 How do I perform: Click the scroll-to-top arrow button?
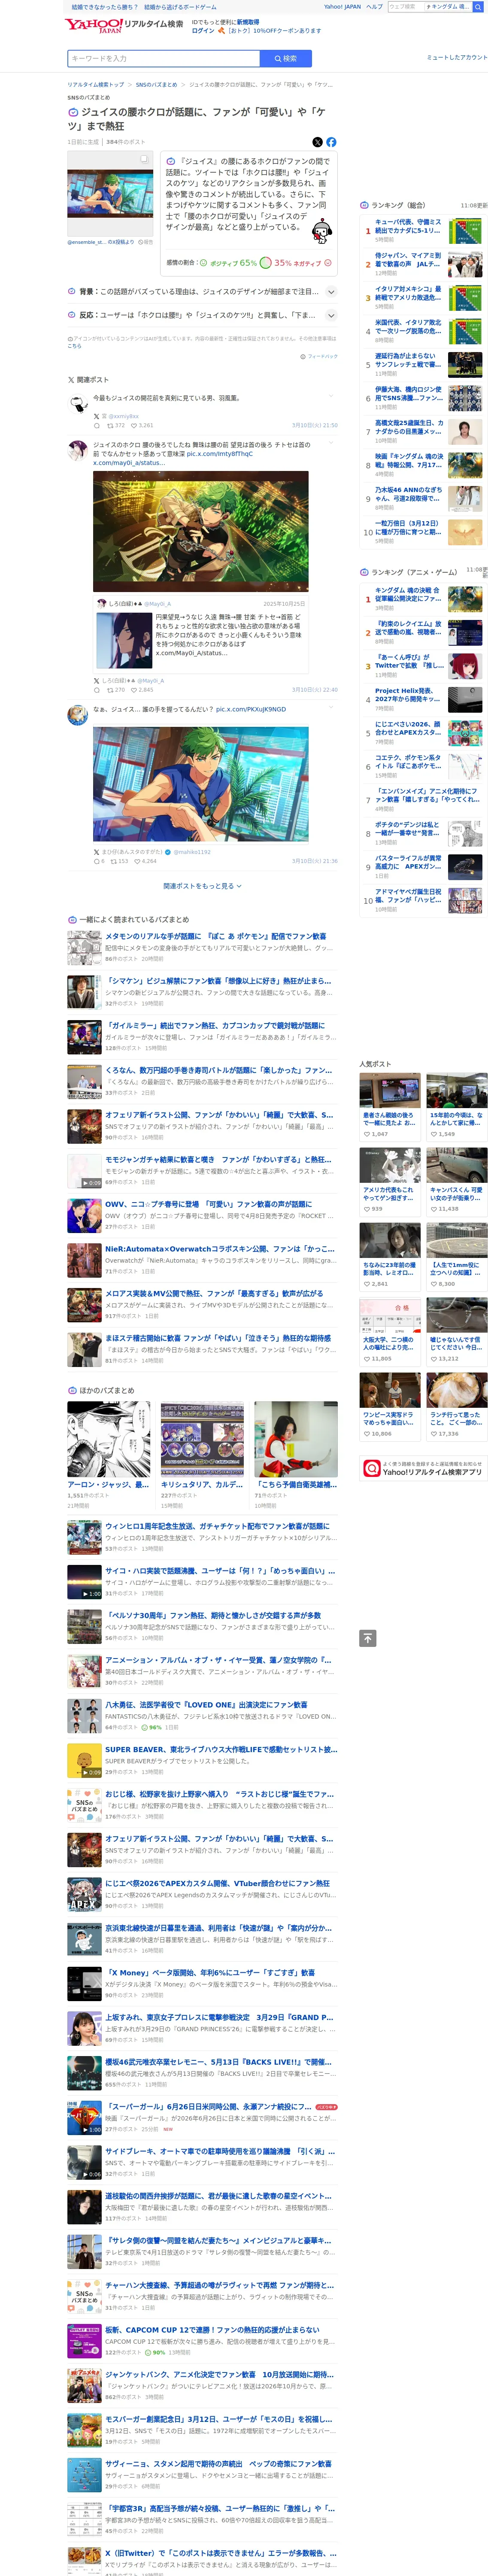pyautogui.click(x=368, y=1638)
